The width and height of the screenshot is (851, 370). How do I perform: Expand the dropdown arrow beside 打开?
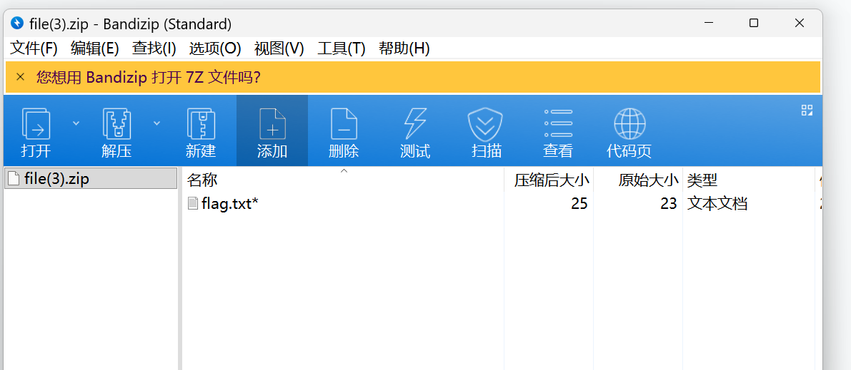click(x=76, y=123)
